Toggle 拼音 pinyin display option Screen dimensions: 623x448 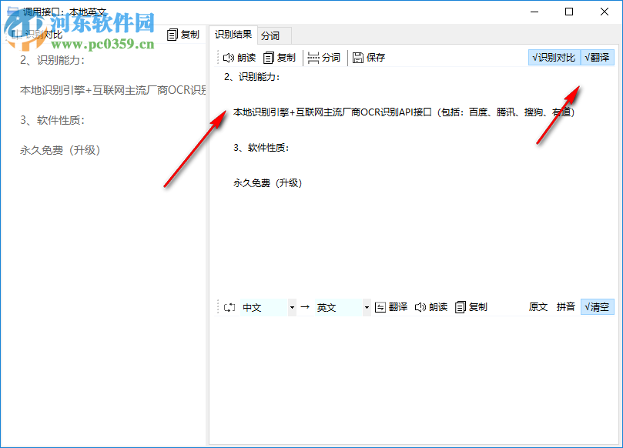[565, 307]
